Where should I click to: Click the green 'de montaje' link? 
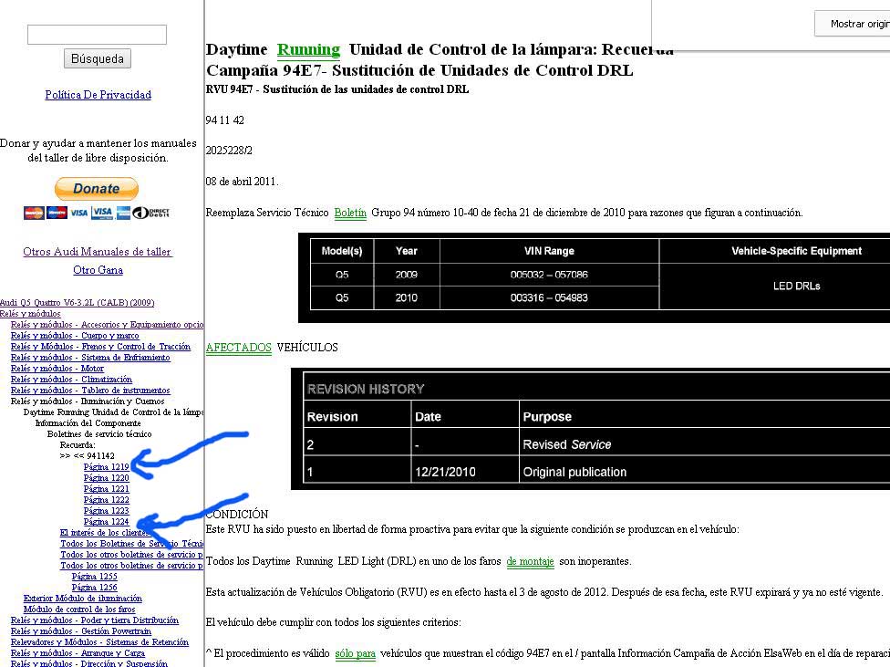point(530,561)
